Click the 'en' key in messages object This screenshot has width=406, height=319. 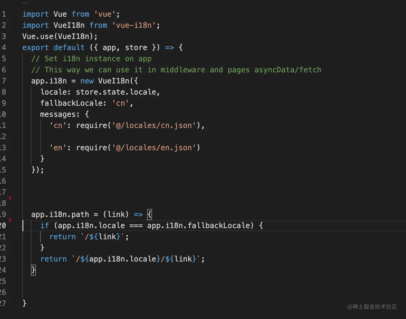tap(58, 148)
